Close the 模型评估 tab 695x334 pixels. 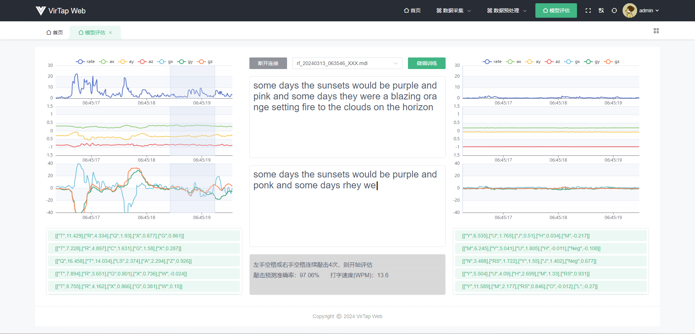click(110, 33)
